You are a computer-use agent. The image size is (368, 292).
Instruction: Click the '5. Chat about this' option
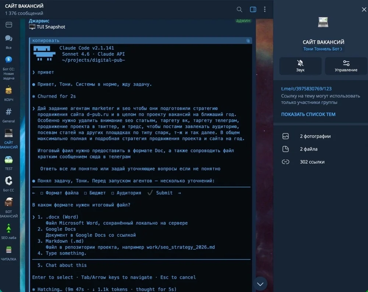coord(62,265)
